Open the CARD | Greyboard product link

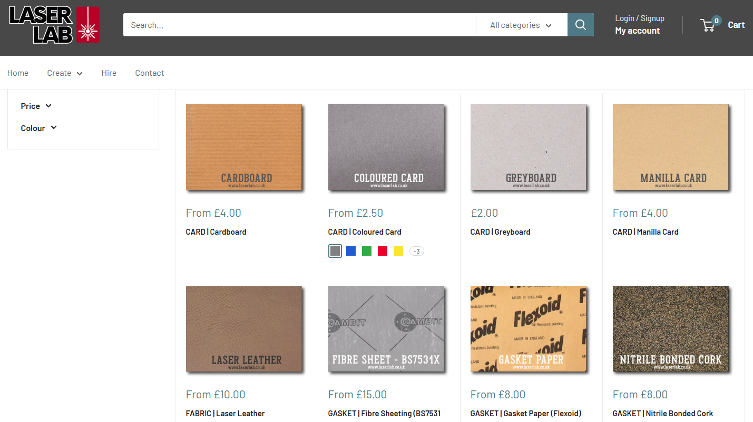[500, 232]
